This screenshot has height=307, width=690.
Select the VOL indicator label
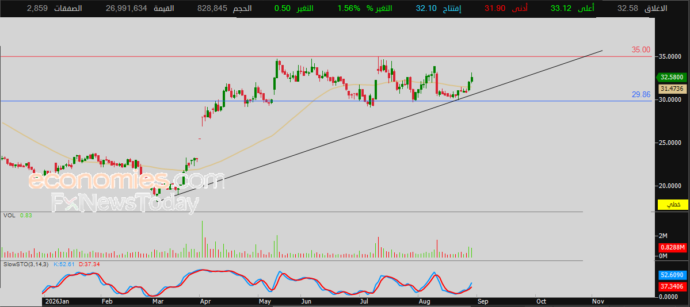(9, 216)
